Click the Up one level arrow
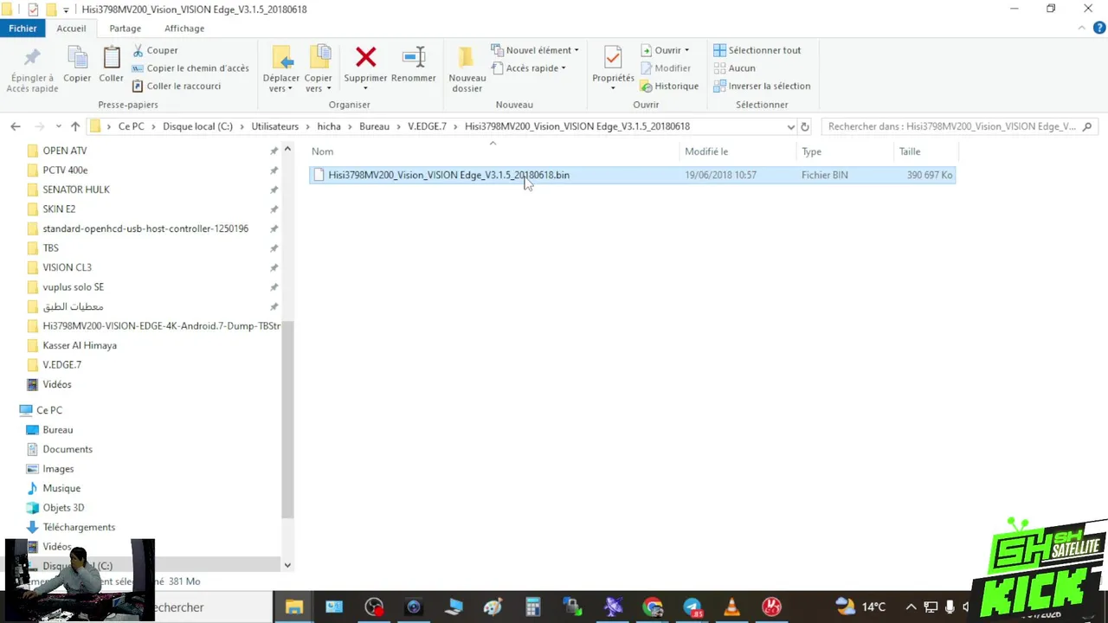 [x=75, y=126]
